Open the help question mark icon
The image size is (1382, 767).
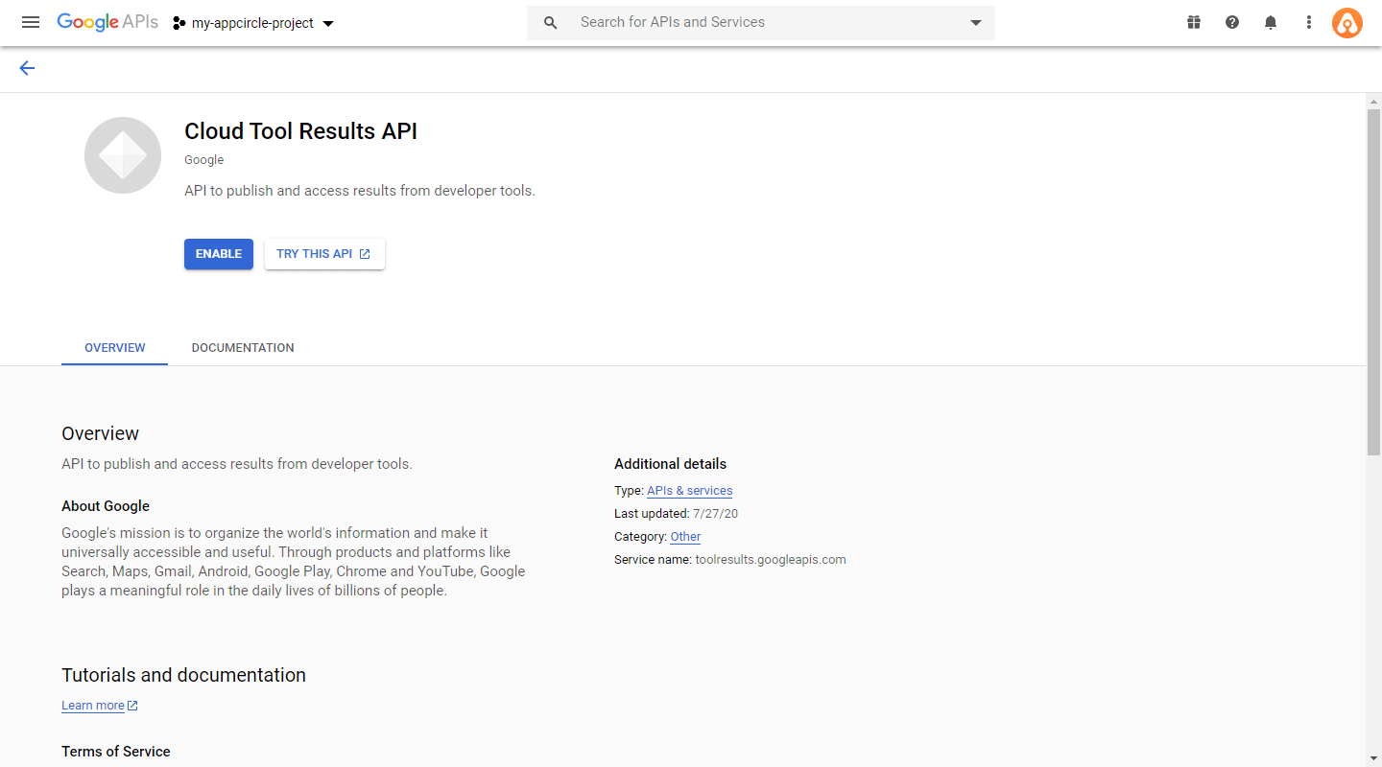pos(1232,22)
